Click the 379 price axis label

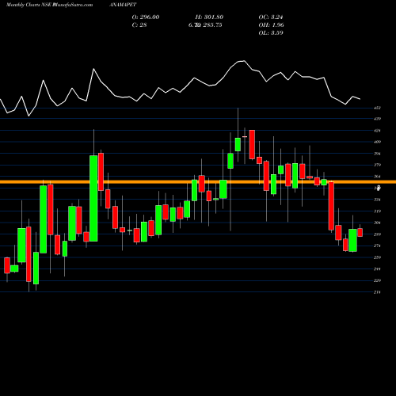[x=378, y=165]
